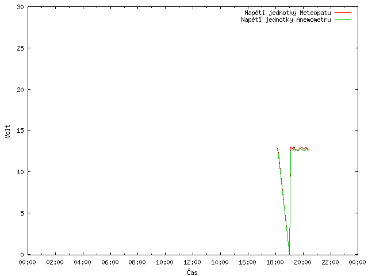Click y-axis tick value 10
Viewport: 368px width, 276px height.
[x=21, y=172]
